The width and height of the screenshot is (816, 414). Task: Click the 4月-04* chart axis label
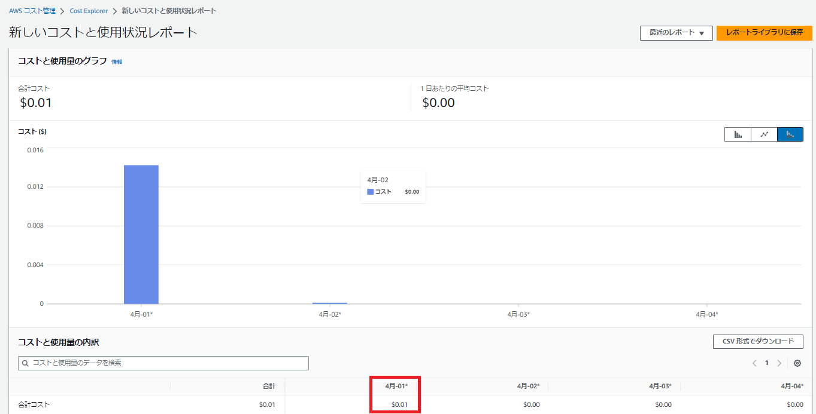pyautogui.click(x=707, y=314)
